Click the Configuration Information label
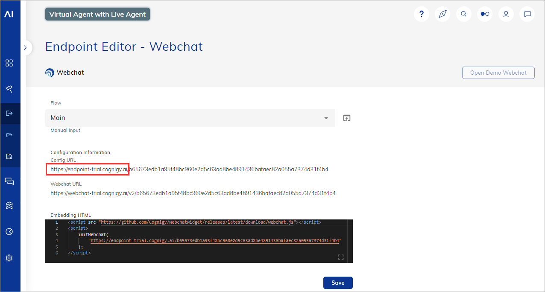This screenshot has height=292, width=545. pyautogui.click(x=80, y=152)
